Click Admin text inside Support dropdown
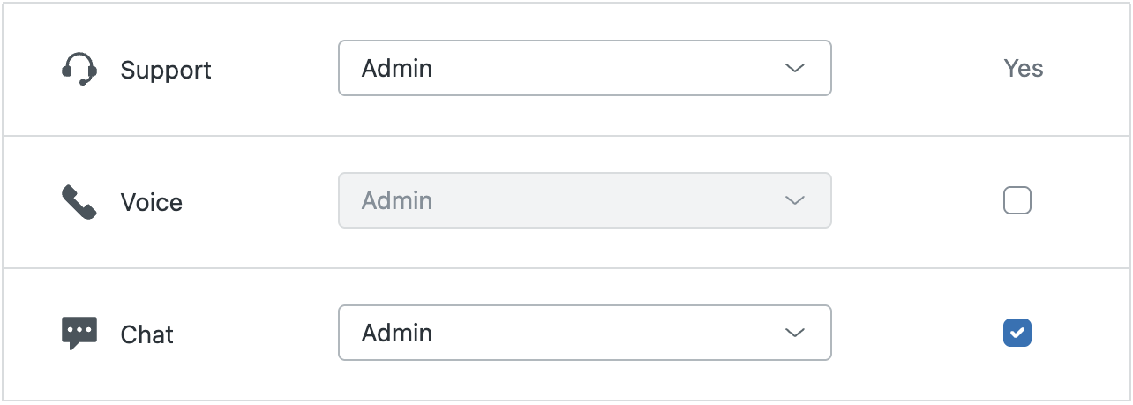Image resolution: width=1133 pixels, height=405 pixels. pyautogui.click(x=397, y=68)
